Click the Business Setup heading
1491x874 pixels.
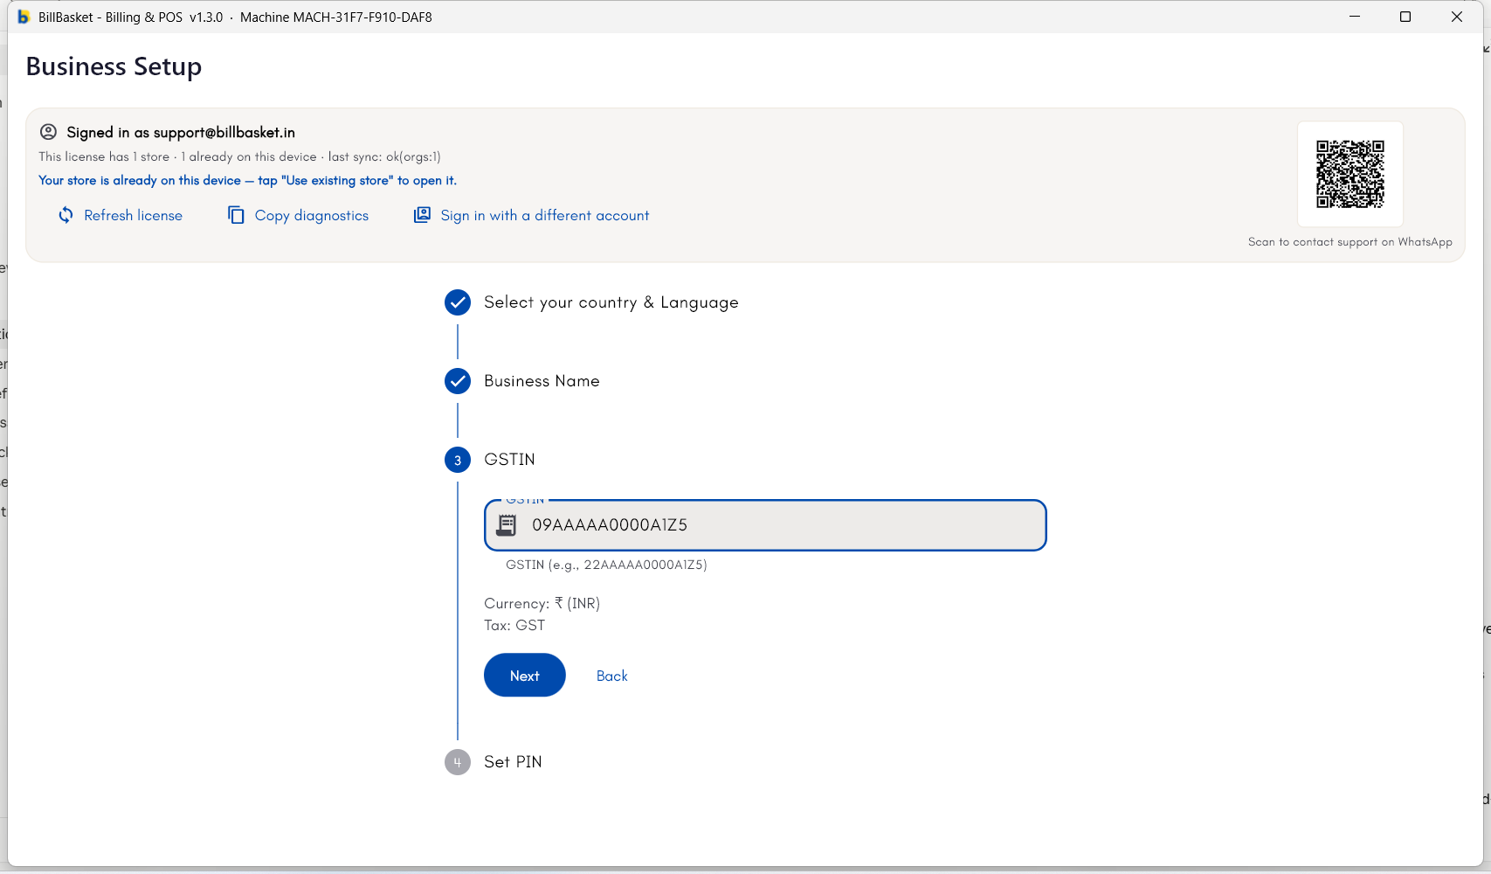114,66
